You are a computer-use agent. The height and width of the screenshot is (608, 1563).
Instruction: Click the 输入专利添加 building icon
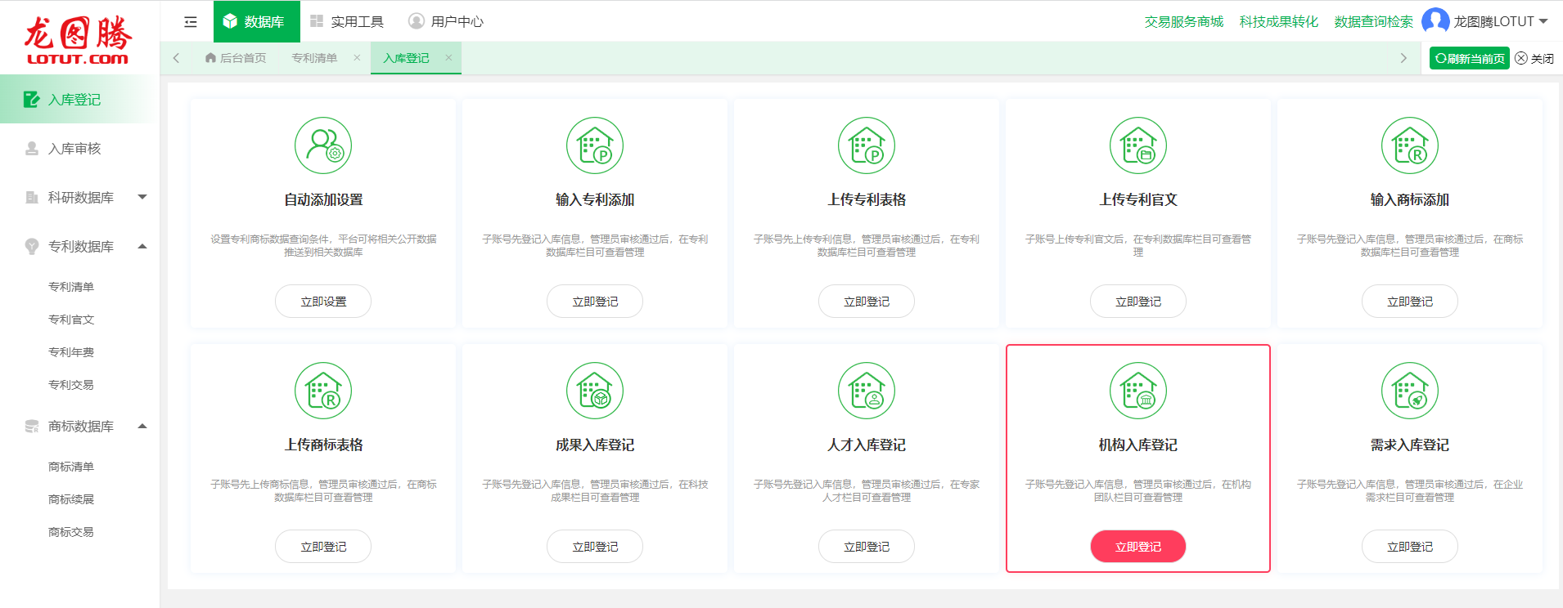tap(595, 145)
